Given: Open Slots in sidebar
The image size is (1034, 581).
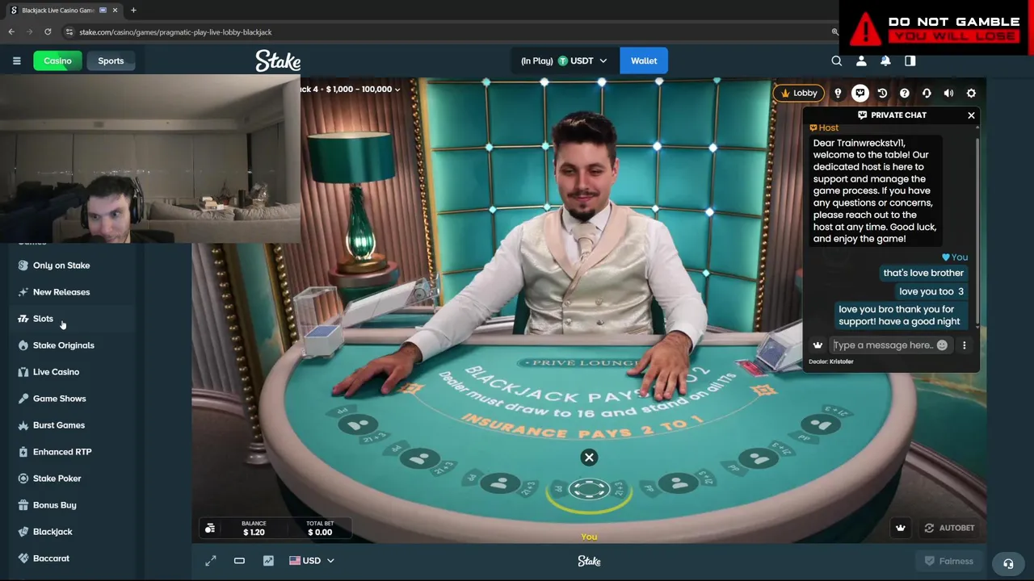Looking at the screenshot, I should pyautogui.click(x=43, y=319).
